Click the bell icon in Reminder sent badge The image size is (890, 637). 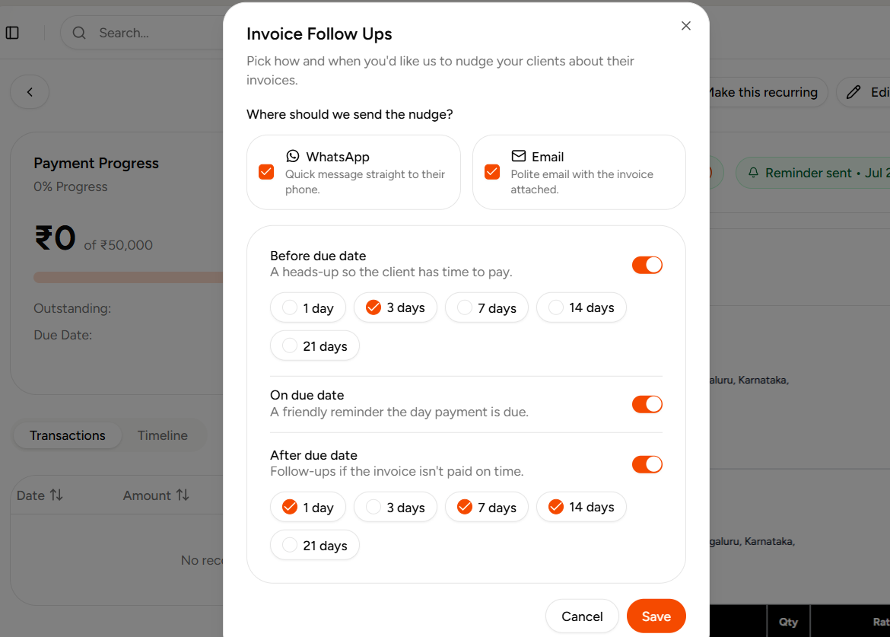[753, 173]
